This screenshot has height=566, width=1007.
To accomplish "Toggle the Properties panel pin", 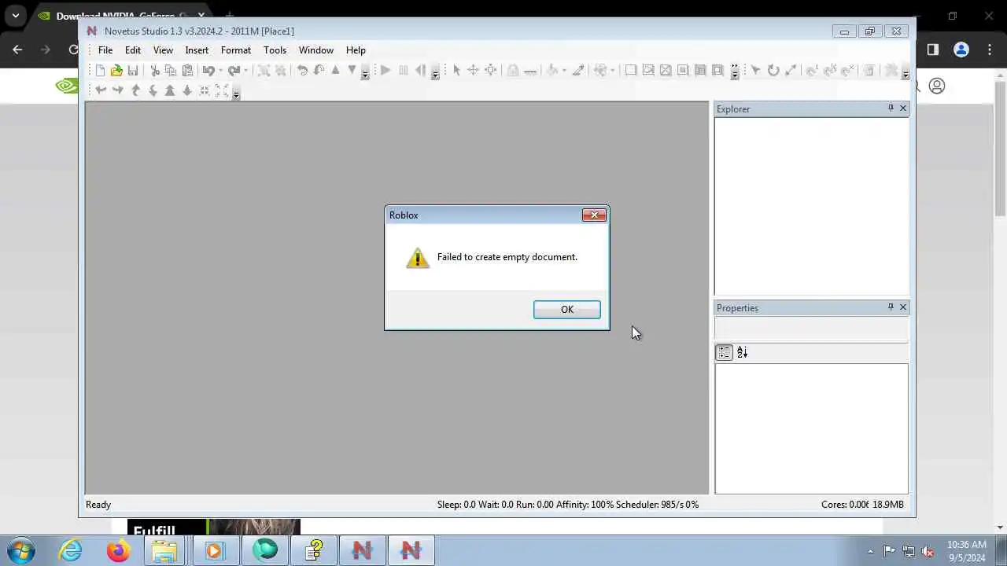I will coord(891,307).
